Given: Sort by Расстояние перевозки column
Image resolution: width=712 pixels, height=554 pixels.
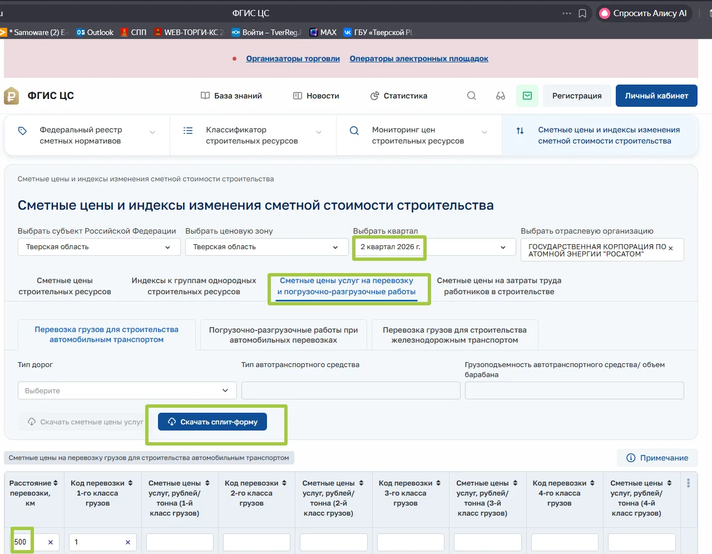Looking at the screenshot, I should (55, 483).
